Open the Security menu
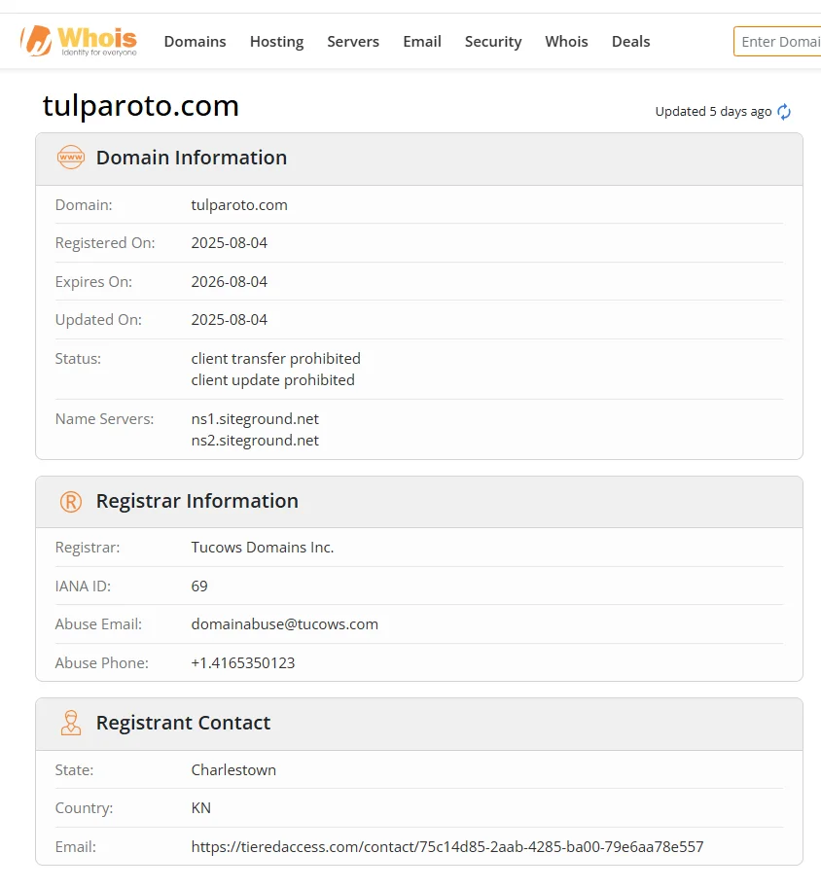Screen dimensions: 821x889 coord(493,42)
